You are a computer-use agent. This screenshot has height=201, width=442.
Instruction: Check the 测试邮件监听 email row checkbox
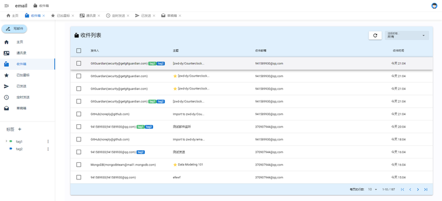[78, 126]
